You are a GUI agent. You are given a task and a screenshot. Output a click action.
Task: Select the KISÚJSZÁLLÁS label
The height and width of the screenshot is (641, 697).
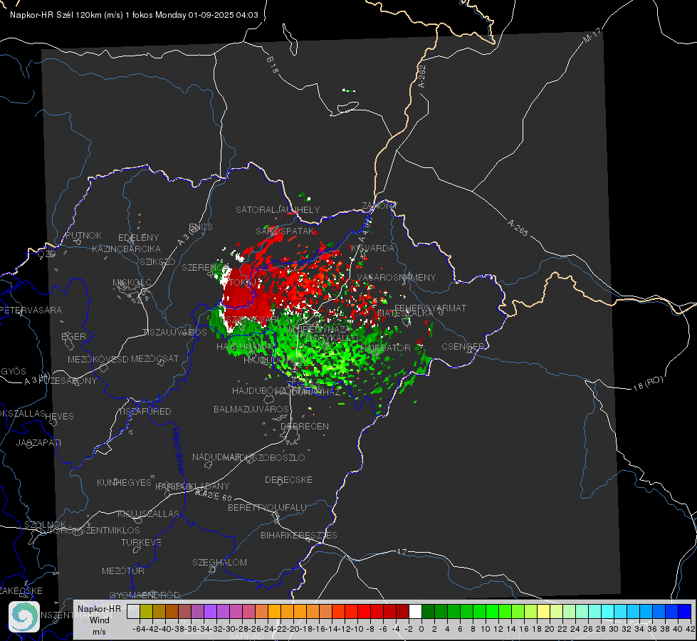(x=148, y=514)
